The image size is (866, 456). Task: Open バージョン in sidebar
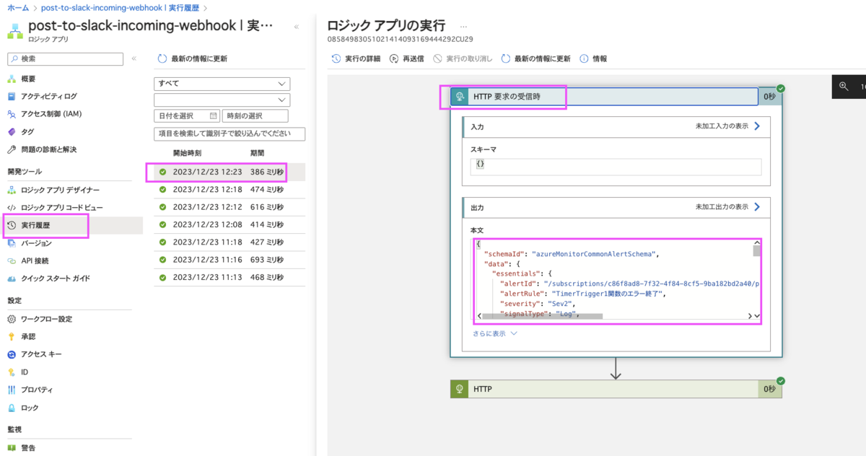(36, 243)
